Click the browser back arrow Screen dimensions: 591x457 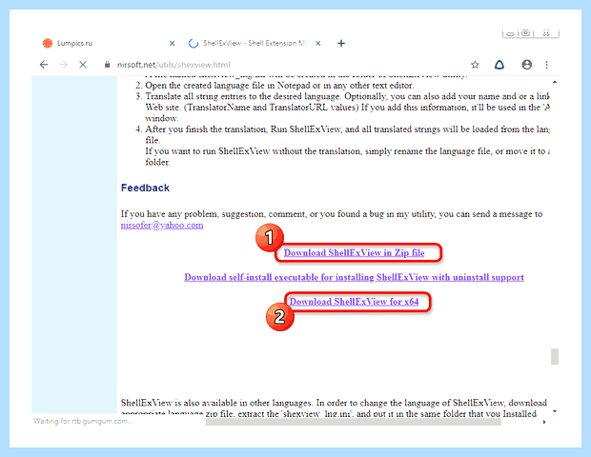[x=44, y=65]
